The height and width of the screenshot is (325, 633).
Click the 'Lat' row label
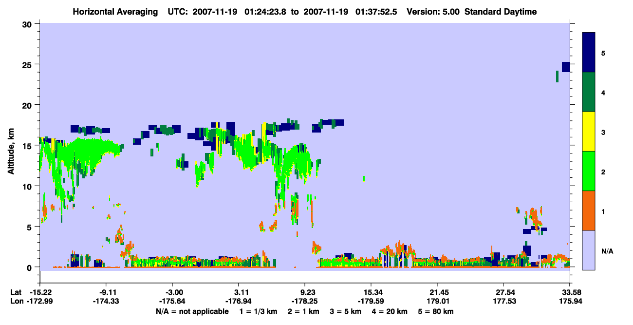[x=16, y=292]
